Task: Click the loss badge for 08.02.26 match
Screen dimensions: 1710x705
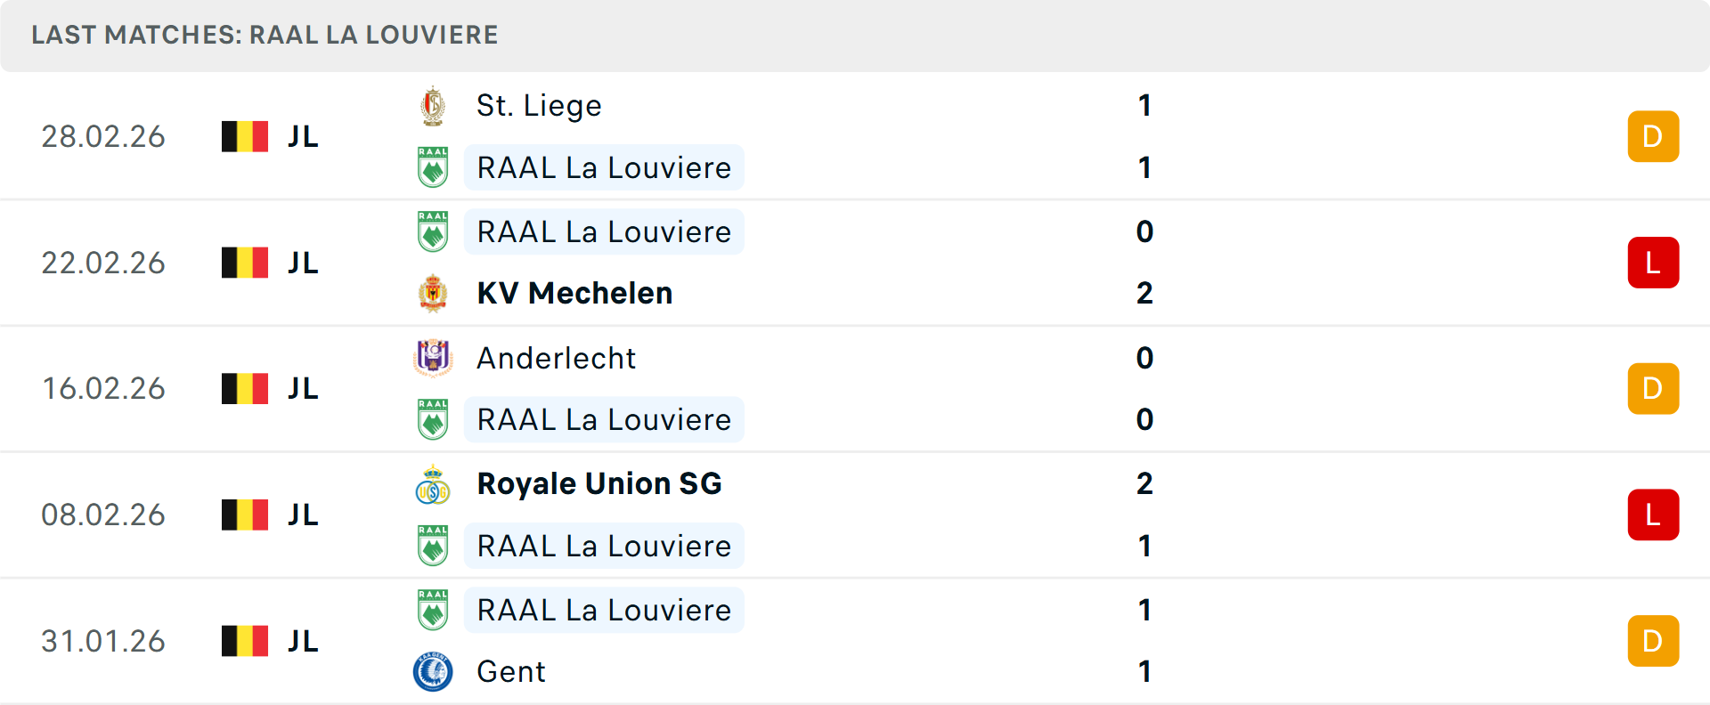Action: (x=1652, y=515)
